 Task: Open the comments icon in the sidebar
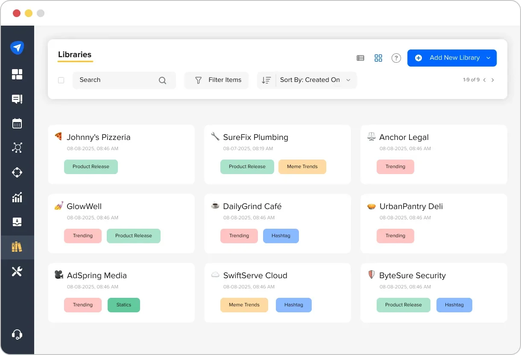click(x=17, y=99)
